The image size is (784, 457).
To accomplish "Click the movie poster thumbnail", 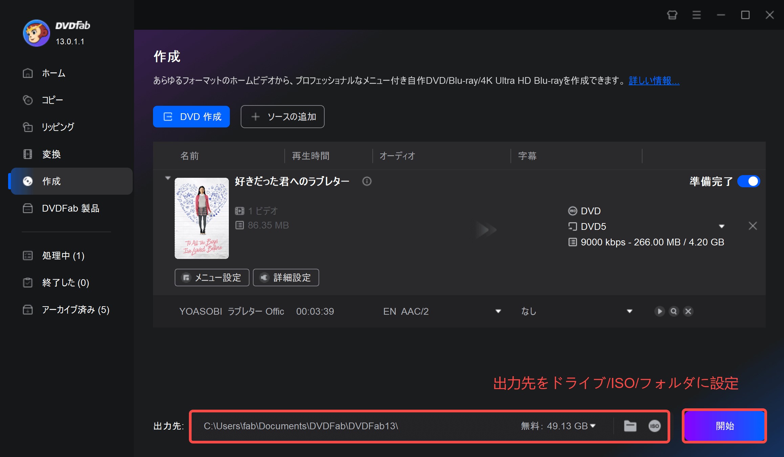I will click(x=202, y=218).
